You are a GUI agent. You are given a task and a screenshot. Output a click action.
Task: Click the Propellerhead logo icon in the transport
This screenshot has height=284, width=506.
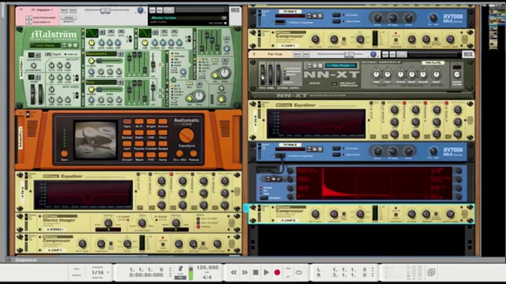click(431, 272)
